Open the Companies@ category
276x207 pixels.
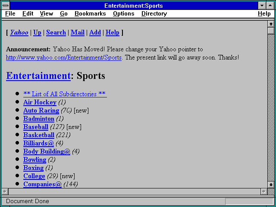click(x=42, y=184)
